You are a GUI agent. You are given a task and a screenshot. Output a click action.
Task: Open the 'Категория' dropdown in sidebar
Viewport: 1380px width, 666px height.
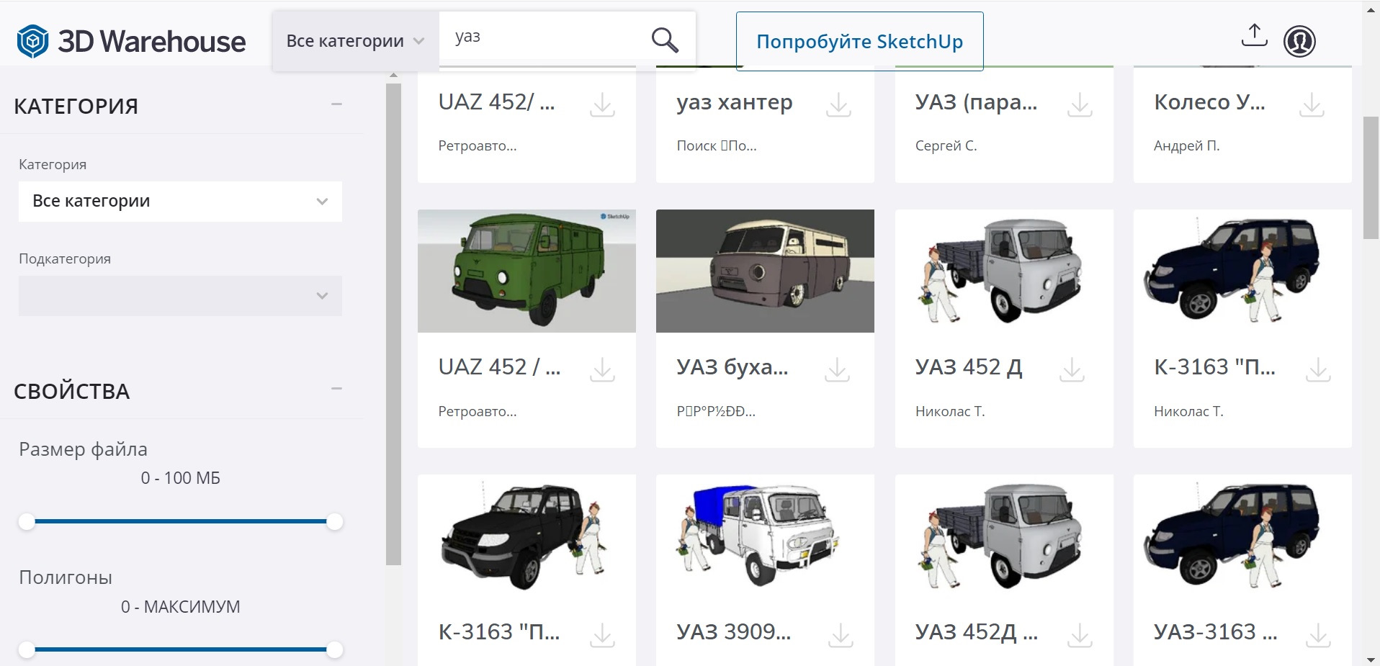click(179, 201)
